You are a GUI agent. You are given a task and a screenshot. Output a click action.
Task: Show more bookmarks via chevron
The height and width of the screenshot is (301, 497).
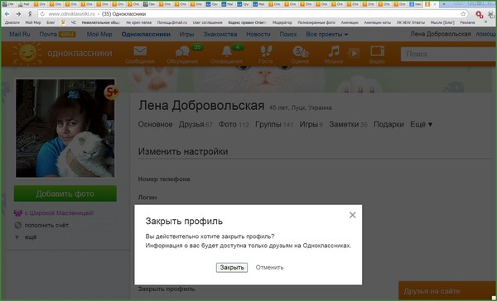pos(485,22)
